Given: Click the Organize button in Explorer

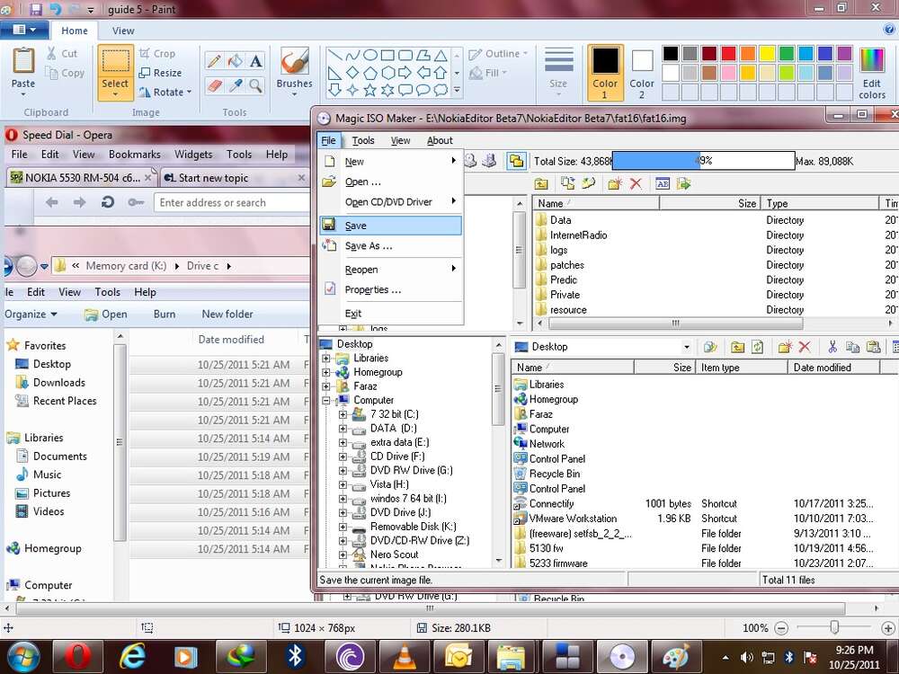Looking at the screenshot, I should tap(31, 314).
